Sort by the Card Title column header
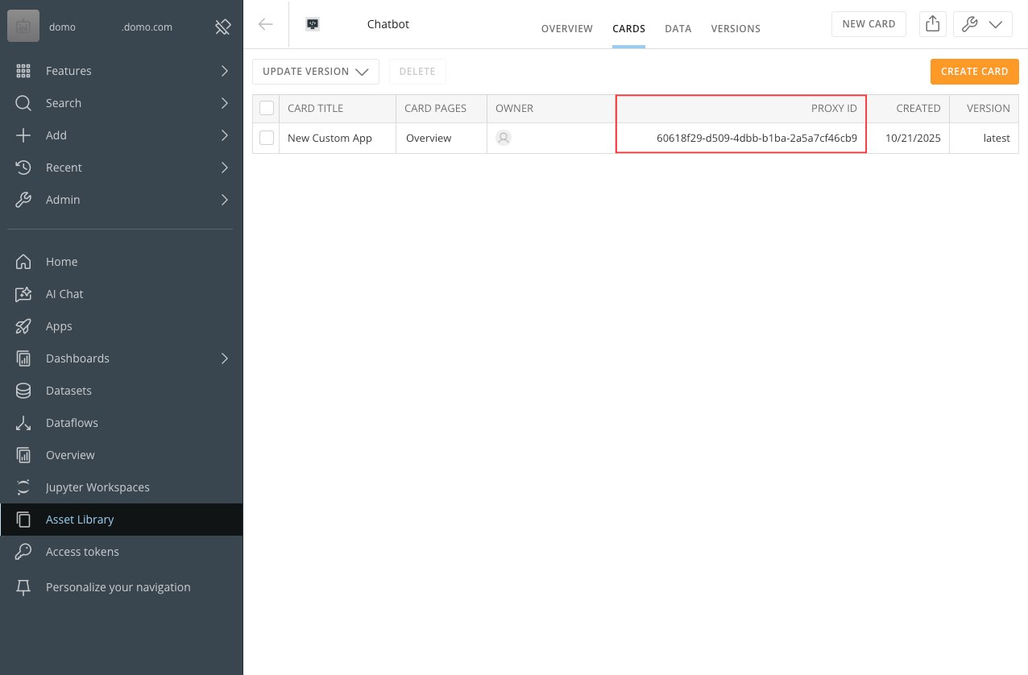Image resolution: width=1028 pixels, height=675 pixels. pyautogui.click(x=338, y=108)
